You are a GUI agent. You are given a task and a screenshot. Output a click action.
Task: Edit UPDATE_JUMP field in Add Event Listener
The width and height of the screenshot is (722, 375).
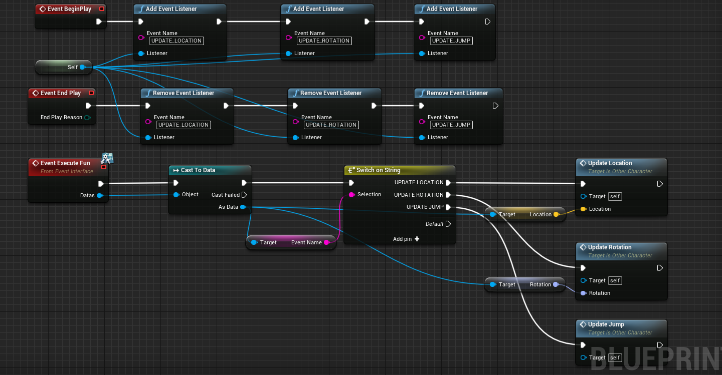(x=451, y=41)
